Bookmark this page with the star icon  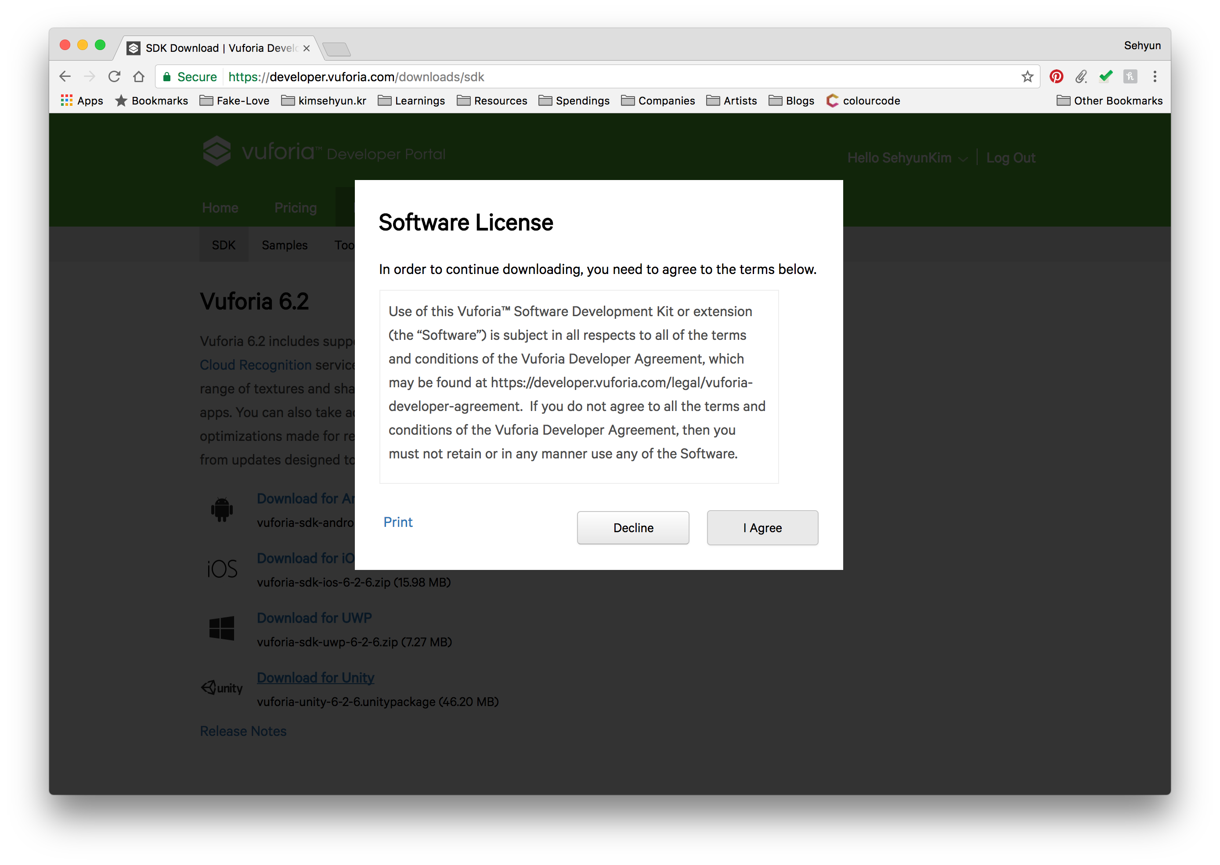[x=1027, y=77]
